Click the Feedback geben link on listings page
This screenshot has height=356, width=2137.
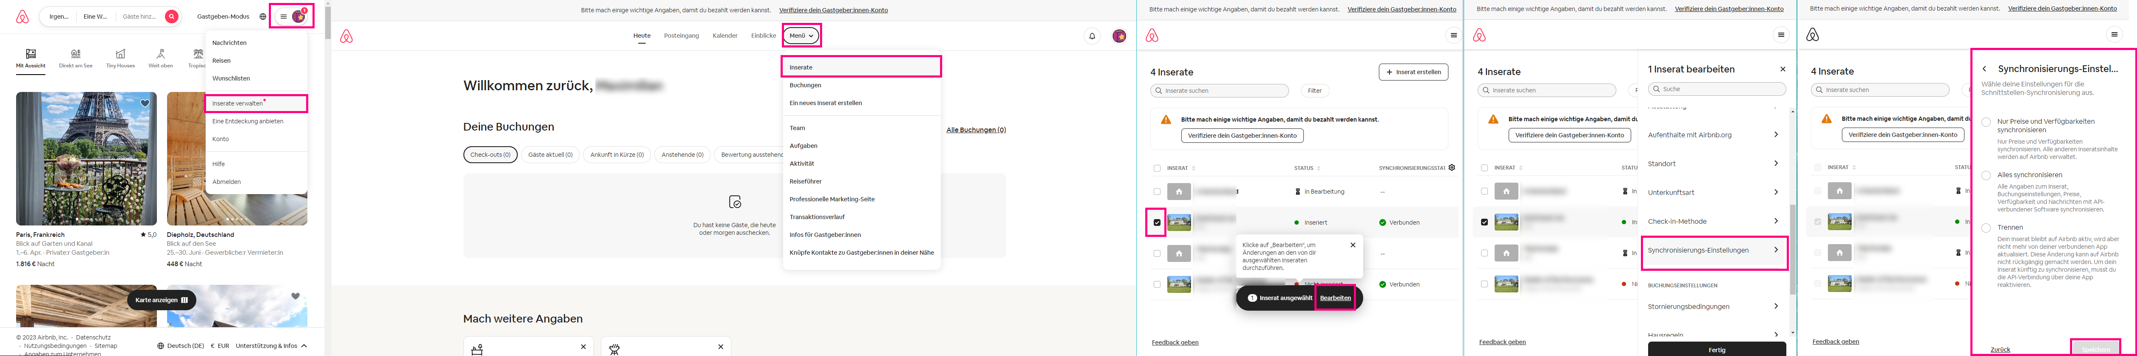point(1175,343)
